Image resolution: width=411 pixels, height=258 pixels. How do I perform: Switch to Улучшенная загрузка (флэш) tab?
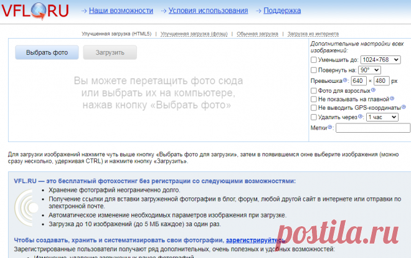pyautogui.click(x=194, y=34)
